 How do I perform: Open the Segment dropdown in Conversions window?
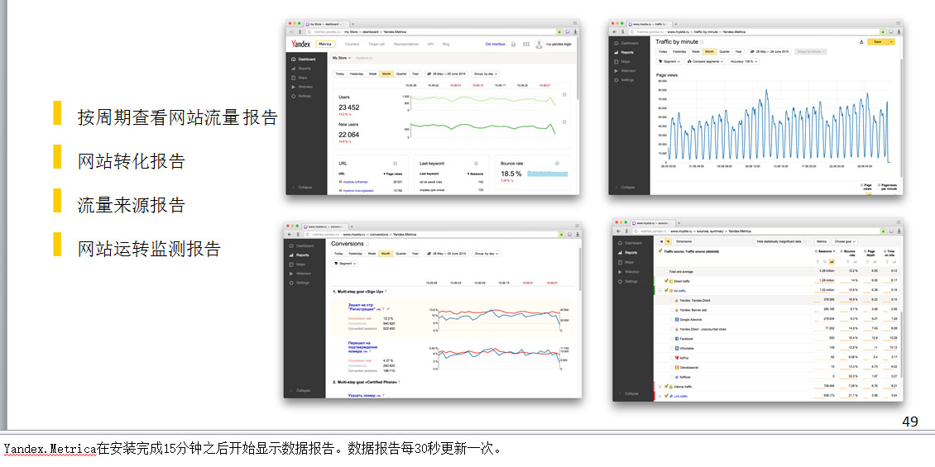click(x=345, y=263)
